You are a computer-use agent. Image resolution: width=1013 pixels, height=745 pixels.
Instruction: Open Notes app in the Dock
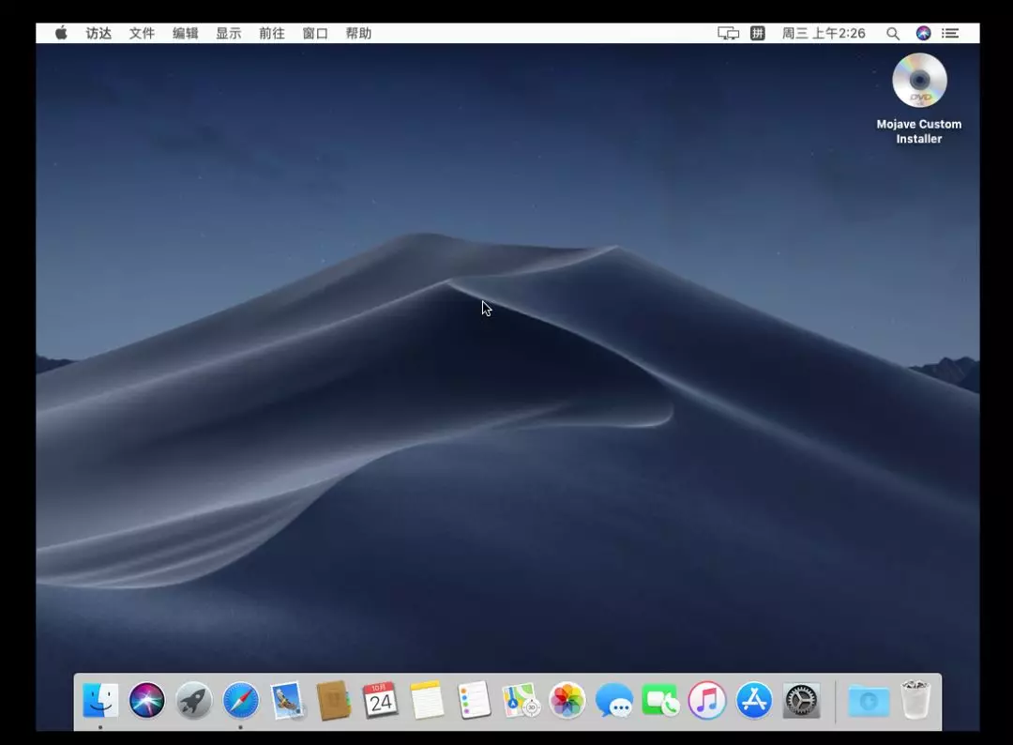click(x=427, y=700)
